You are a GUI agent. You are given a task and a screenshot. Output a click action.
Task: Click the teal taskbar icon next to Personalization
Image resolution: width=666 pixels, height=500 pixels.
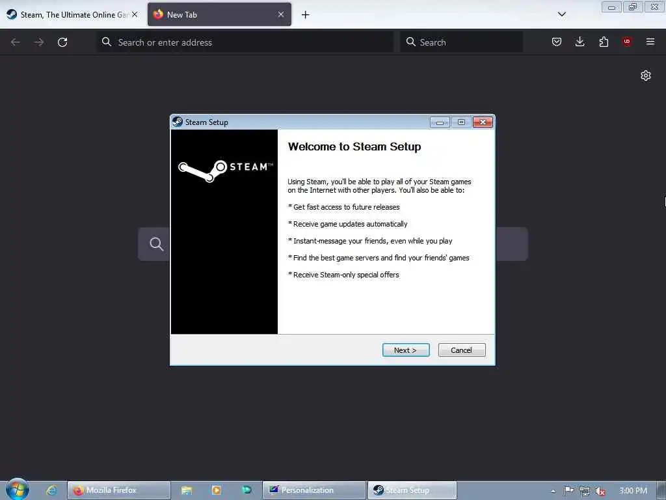click(246, 490)
